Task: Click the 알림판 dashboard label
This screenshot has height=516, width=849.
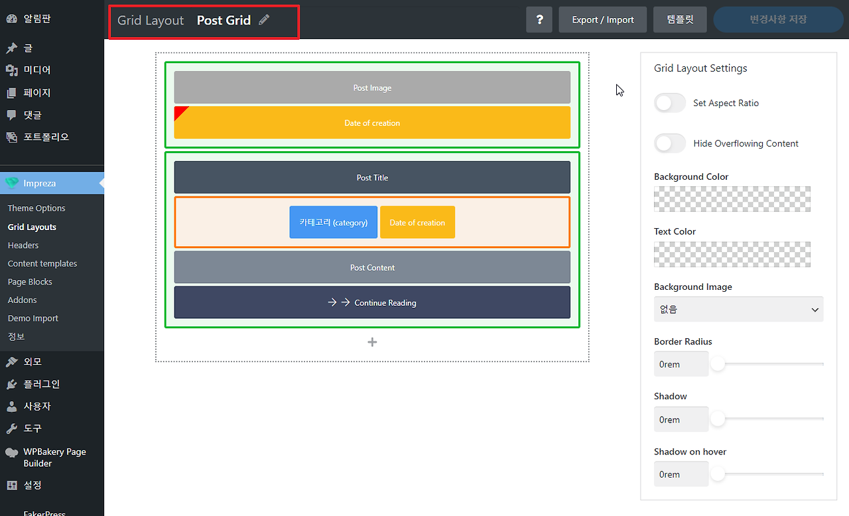Action: [37, 19]
